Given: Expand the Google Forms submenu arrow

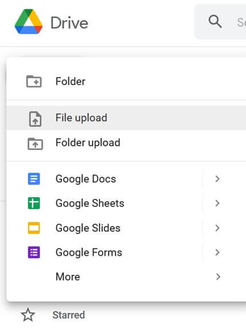Looking at the screenshot, I should 217,252.
